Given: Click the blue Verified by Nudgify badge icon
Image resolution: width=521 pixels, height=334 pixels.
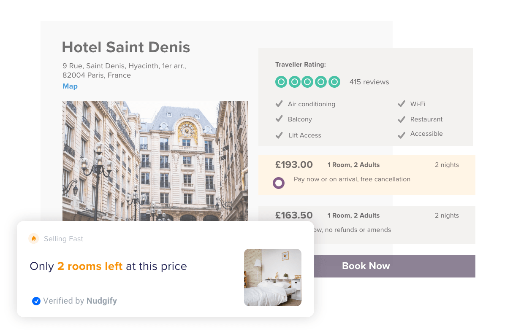Looking at the screenshot, I should 36,301.
